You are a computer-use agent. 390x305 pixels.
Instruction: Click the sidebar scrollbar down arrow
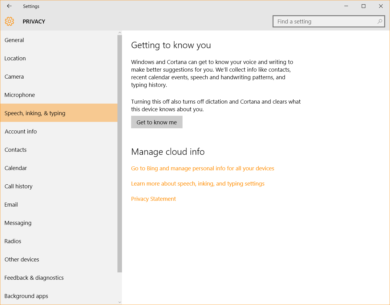tap(120, 302)
